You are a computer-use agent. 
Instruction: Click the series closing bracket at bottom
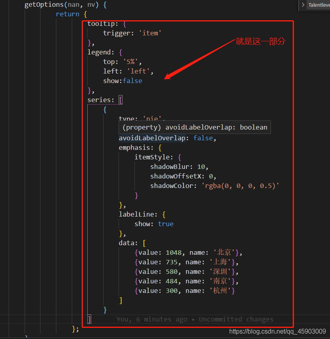[89, 319]
